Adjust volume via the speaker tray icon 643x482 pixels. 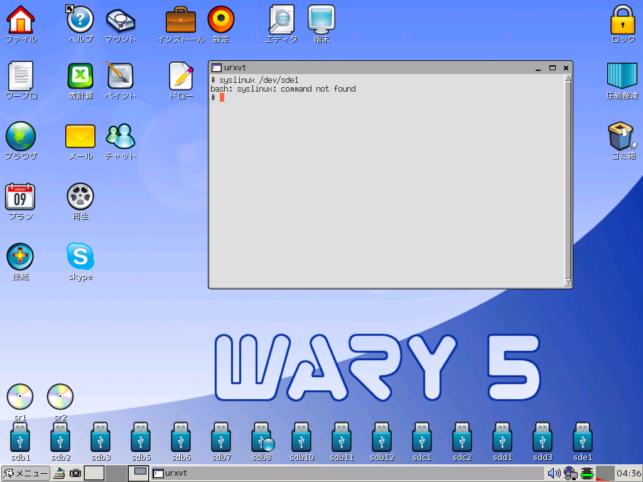(554, 473)
